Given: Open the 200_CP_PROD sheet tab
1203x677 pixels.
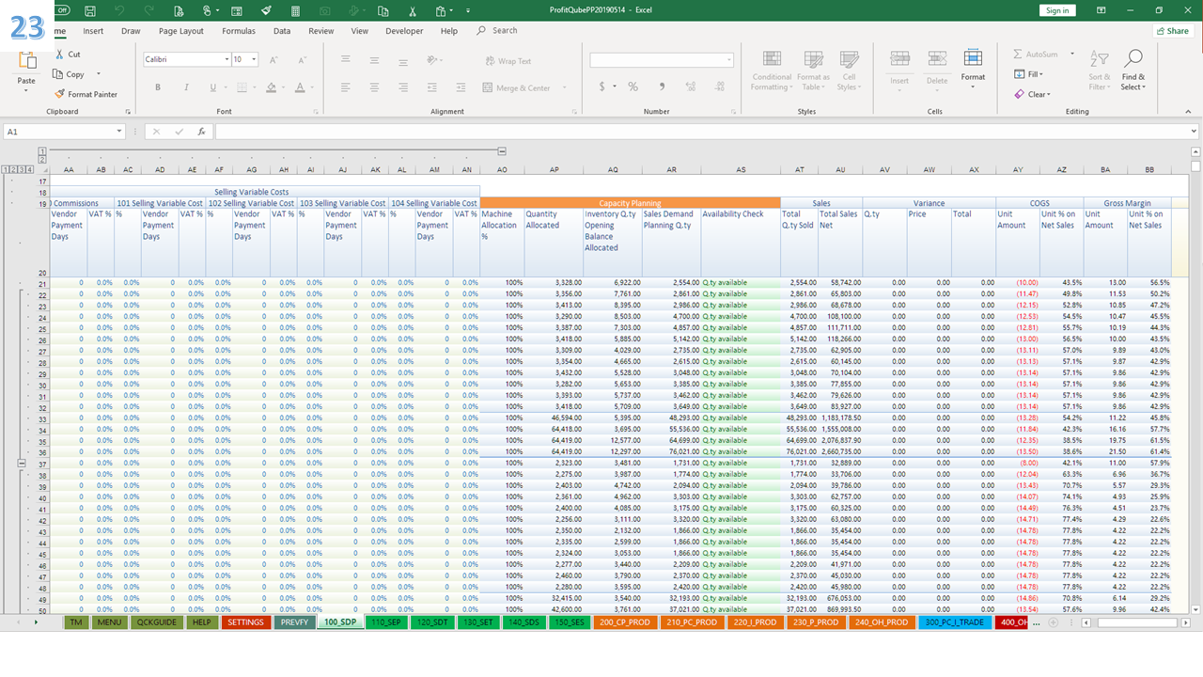Looking at the screenshot, I should 624,622.
